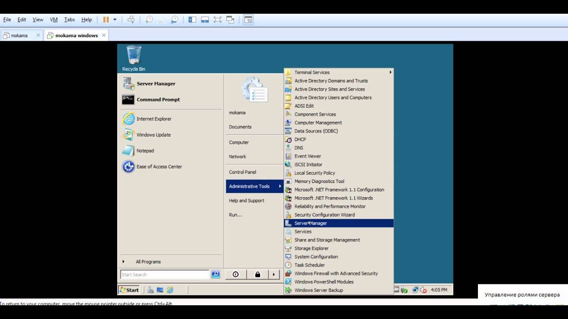Pause the virtual machine

click(106, 19)
